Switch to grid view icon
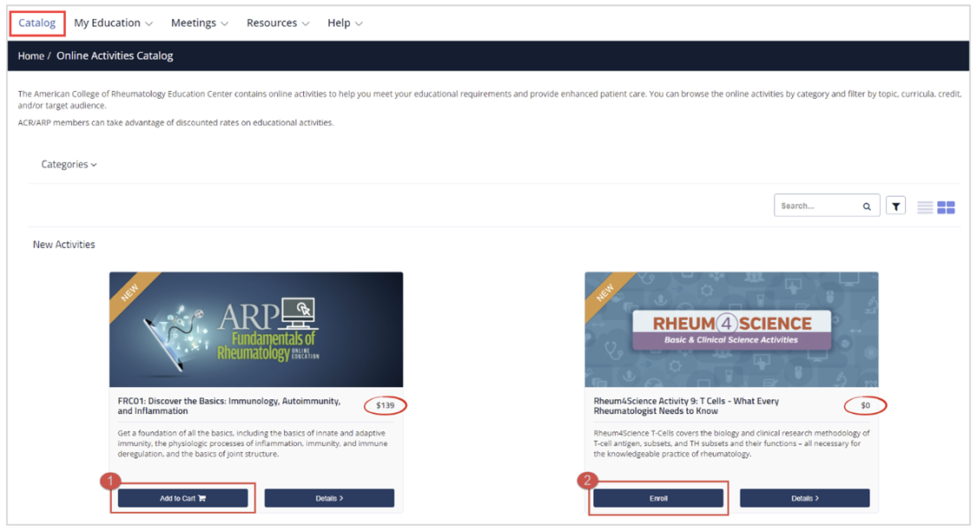This screenshot has height=531, width=977. pyautogui.click(x=946, y=207)
